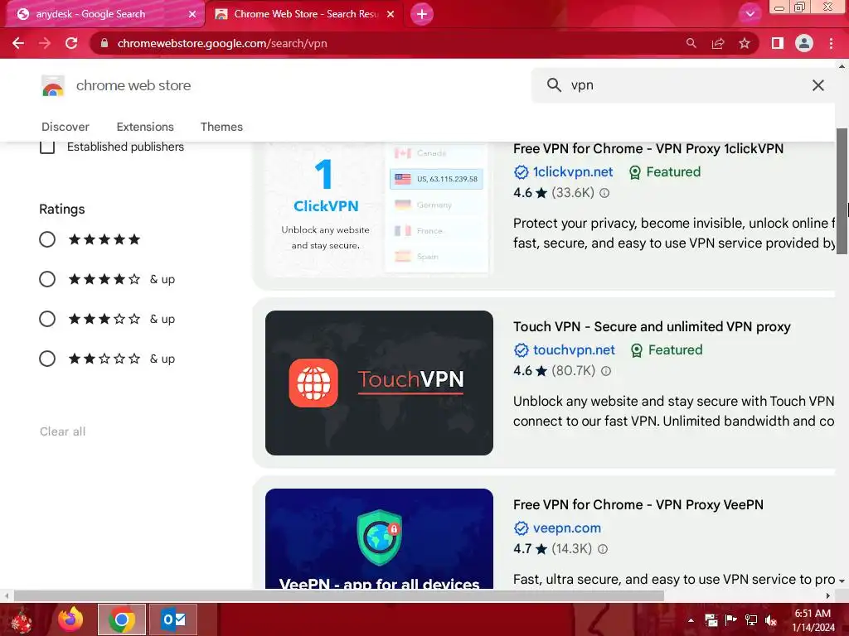Click horizontal scrollbar right arrow

tap(828, 595)
